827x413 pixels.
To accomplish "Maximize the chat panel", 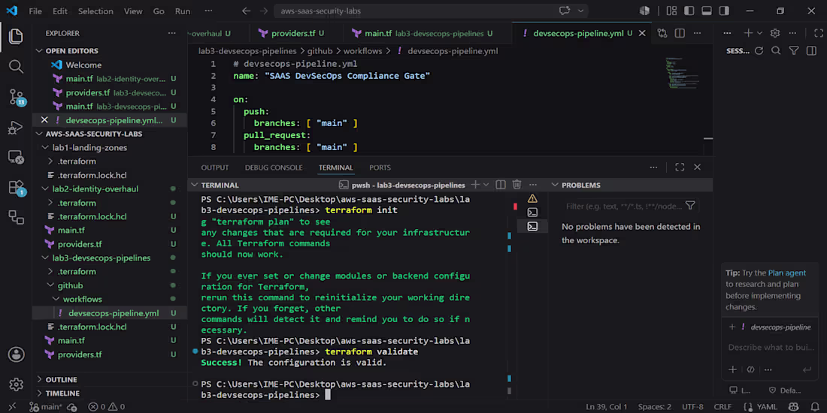I will tap(819, 33).
